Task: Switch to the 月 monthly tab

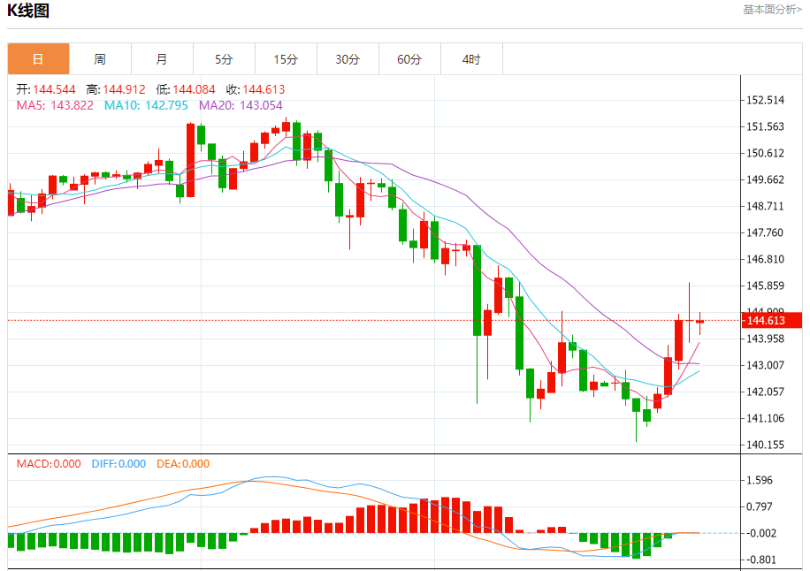Action: tap(162, 59)
